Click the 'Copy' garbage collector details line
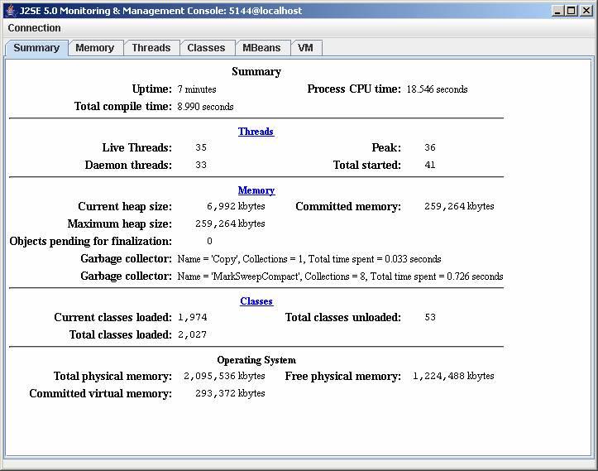The image size is (598, 471). coord(309,259)
